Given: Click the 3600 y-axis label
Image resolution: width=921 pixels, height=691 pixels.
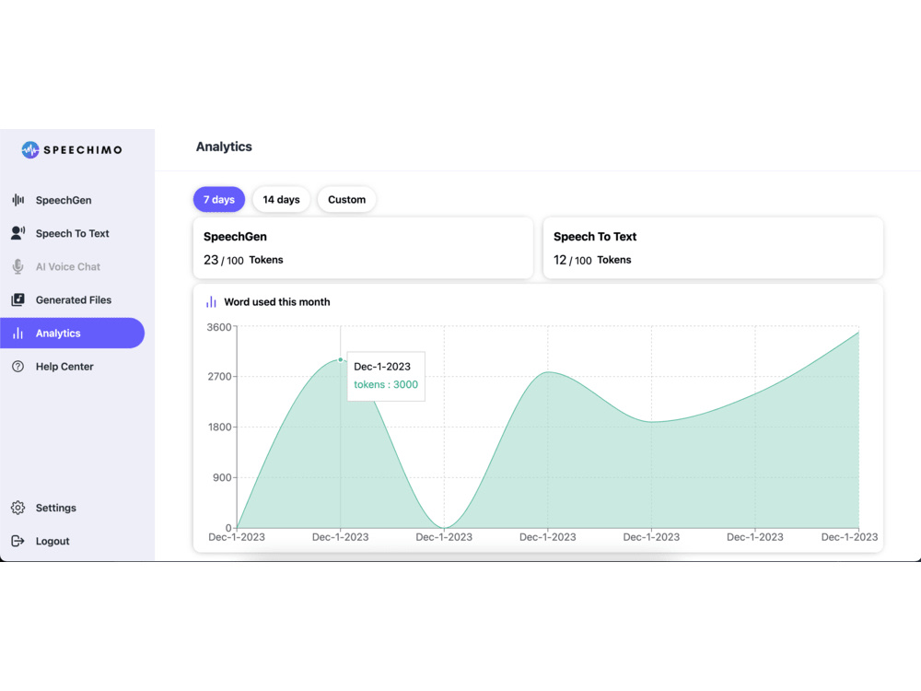Looking at the screenshot, I should coord(219,327).
